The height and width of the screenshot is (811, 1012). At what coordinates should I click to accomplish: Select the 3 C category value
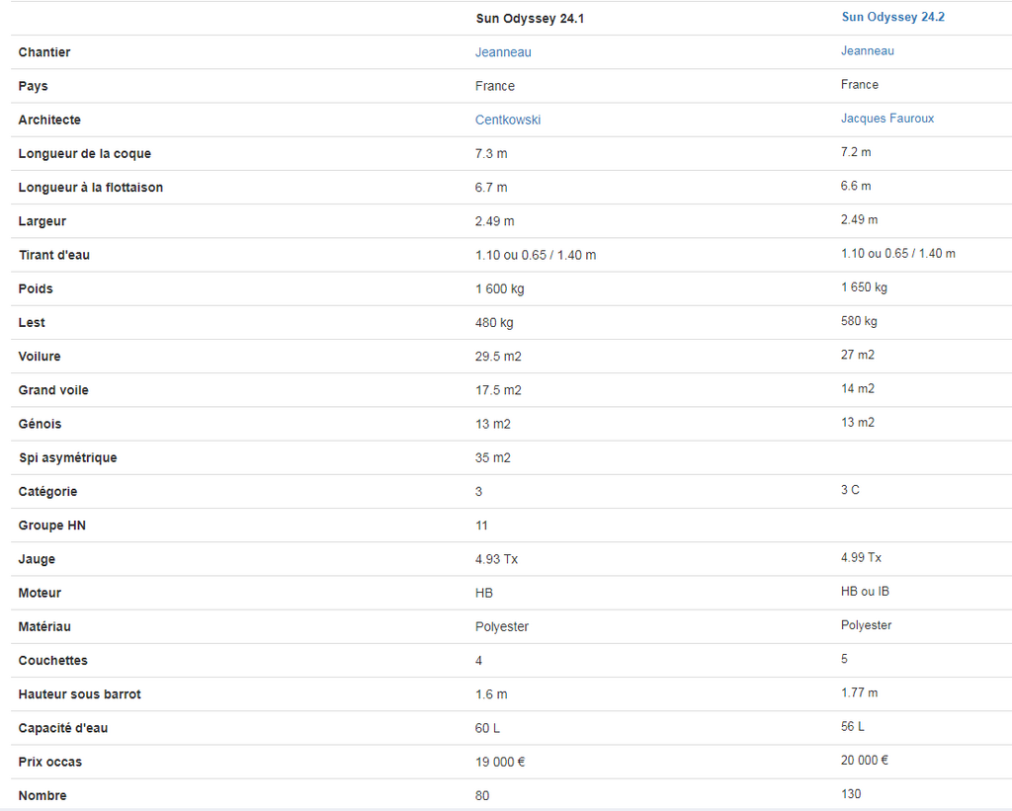coord(850,490)
